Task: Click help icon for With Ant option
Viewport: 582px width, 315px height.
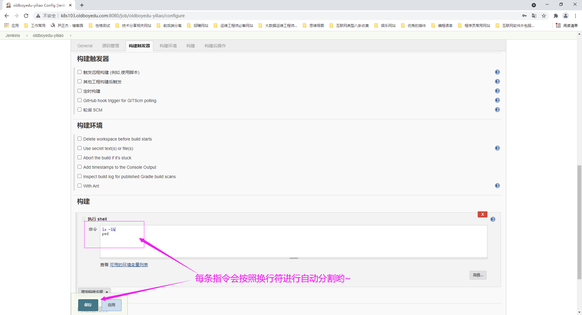Action: [x=497, y=186]
